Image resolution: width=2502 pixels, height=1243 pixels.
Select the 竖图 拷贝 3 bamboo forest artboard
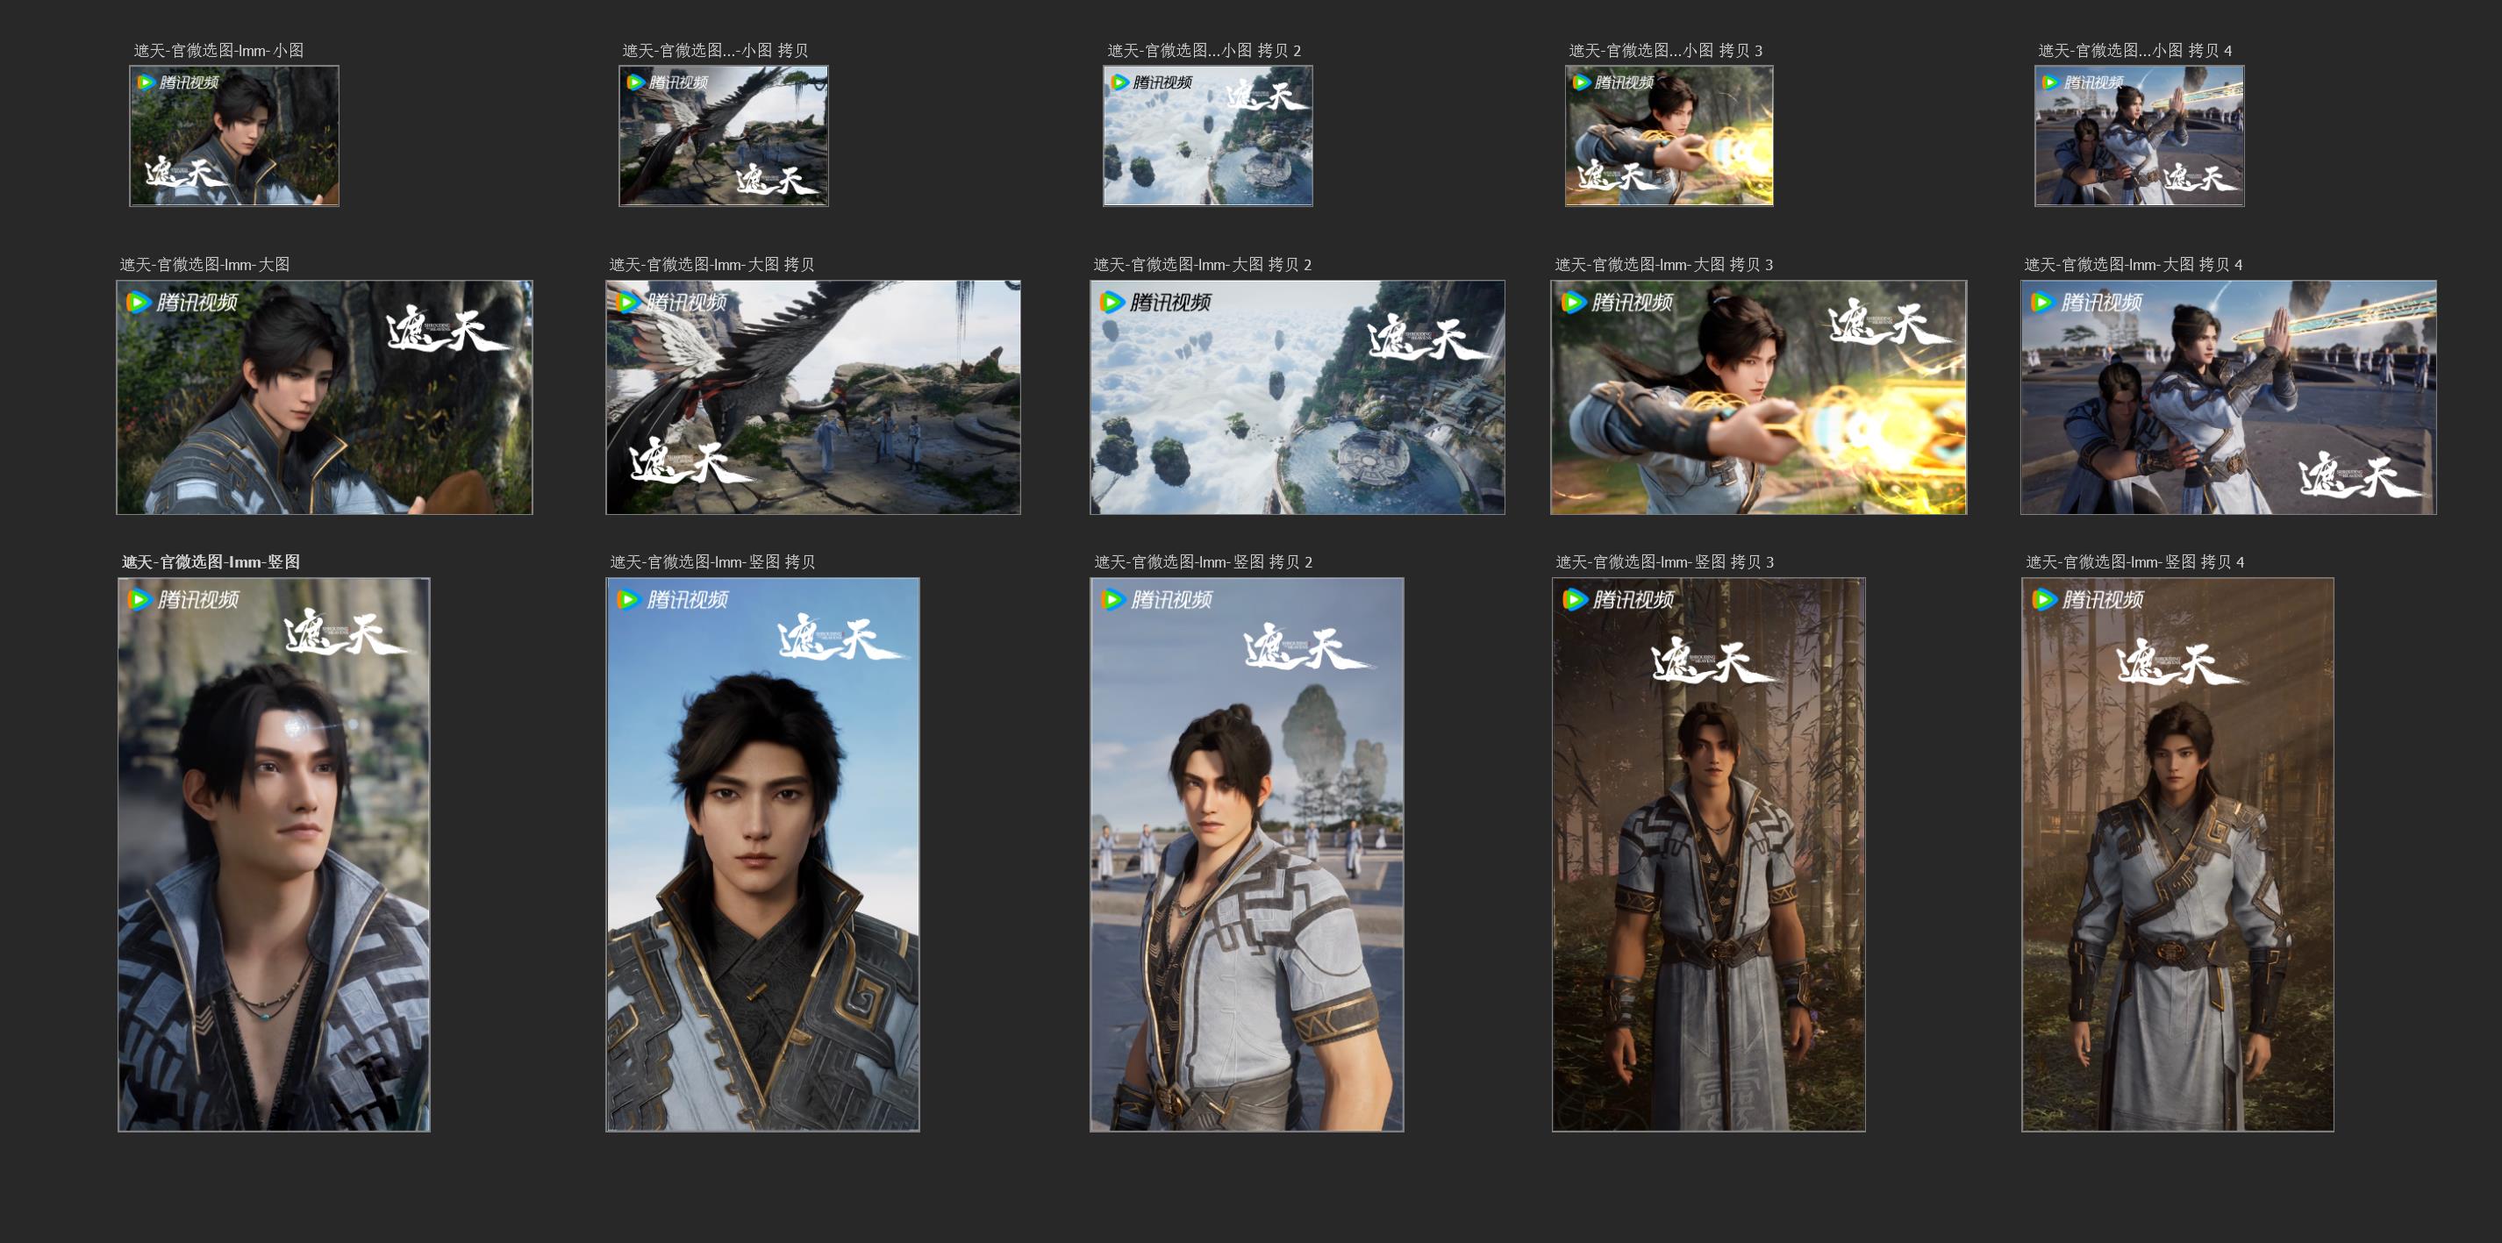[1708, 854]
